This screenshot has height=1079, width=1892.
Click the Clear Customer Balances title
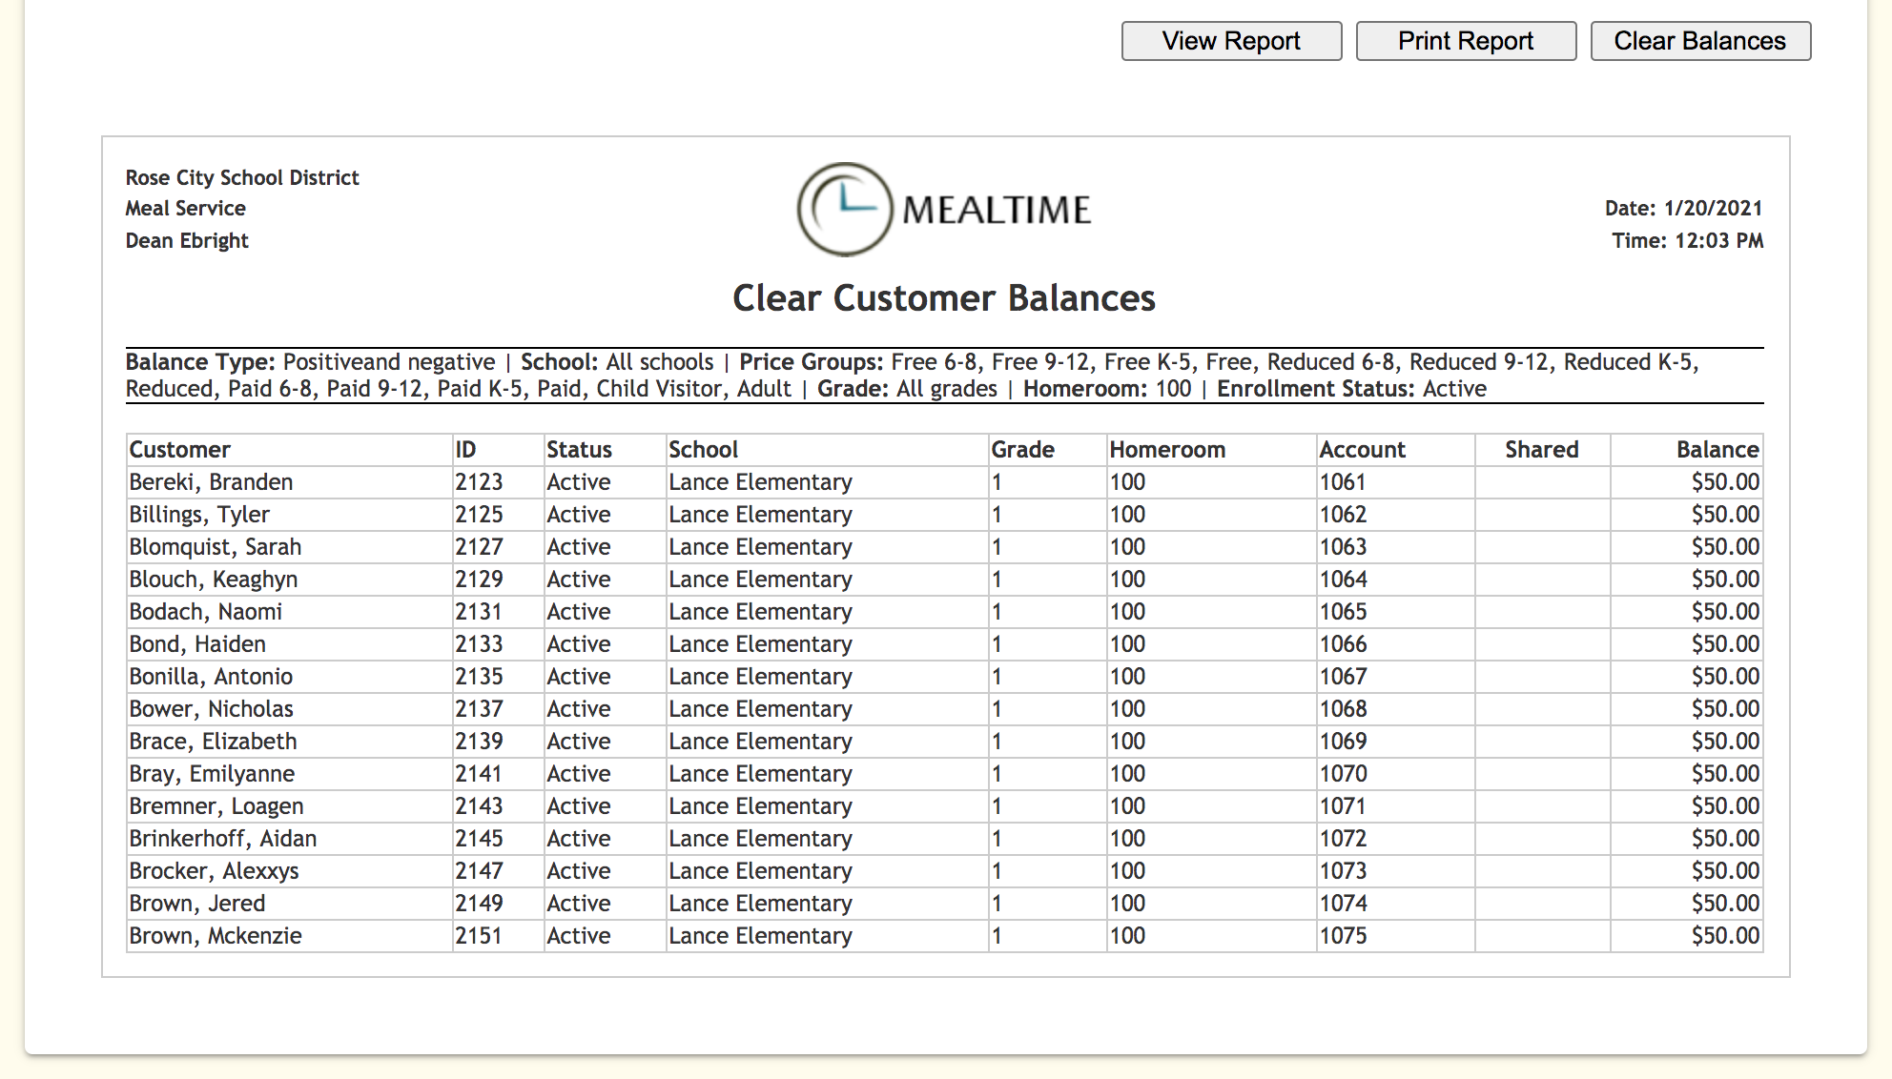(x=943, y=298)
